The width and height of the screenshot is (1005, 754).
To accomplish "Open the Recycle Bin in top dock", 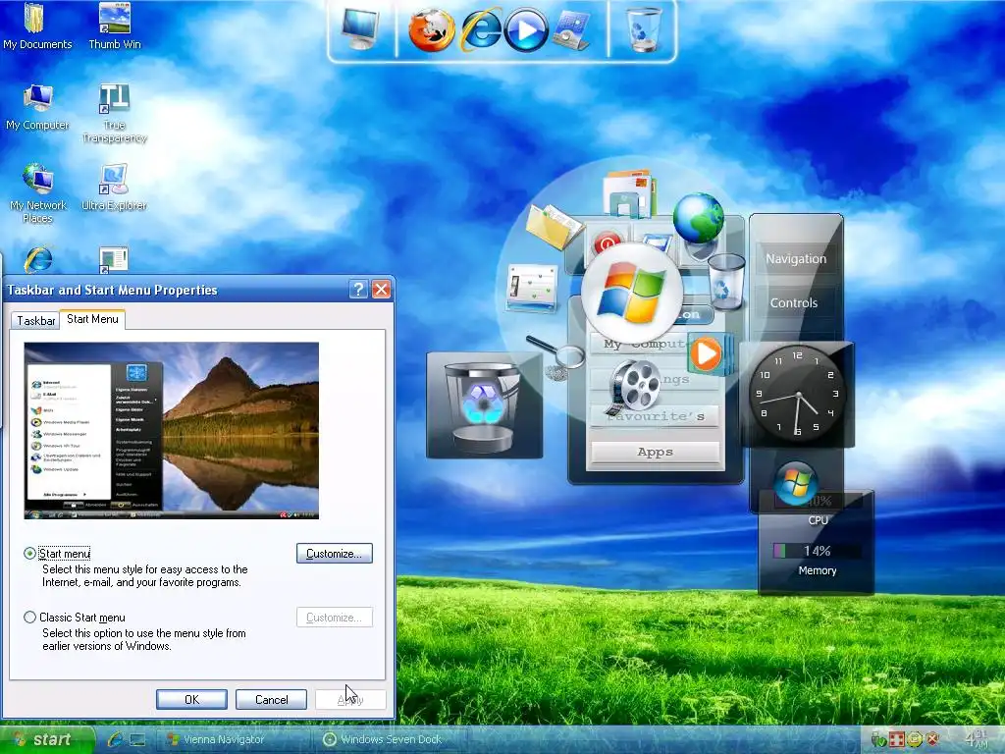I will pos(644,29).
